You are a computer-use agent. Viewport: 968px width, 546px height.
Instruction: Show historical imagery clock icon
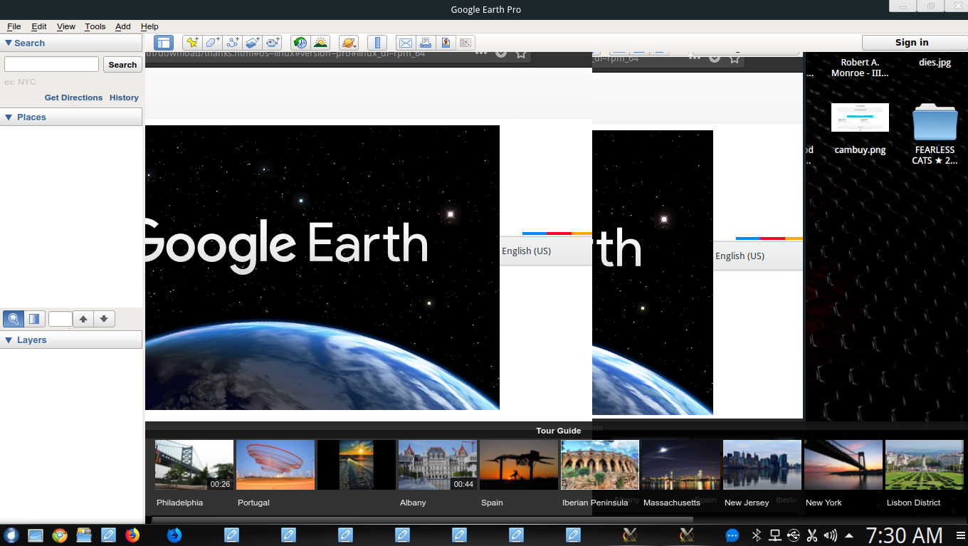pyautogui.click(x=300, y=43)
